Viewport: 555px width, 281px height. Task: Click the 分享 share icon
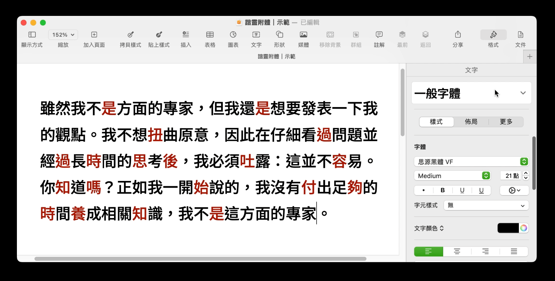coord(458,34)
